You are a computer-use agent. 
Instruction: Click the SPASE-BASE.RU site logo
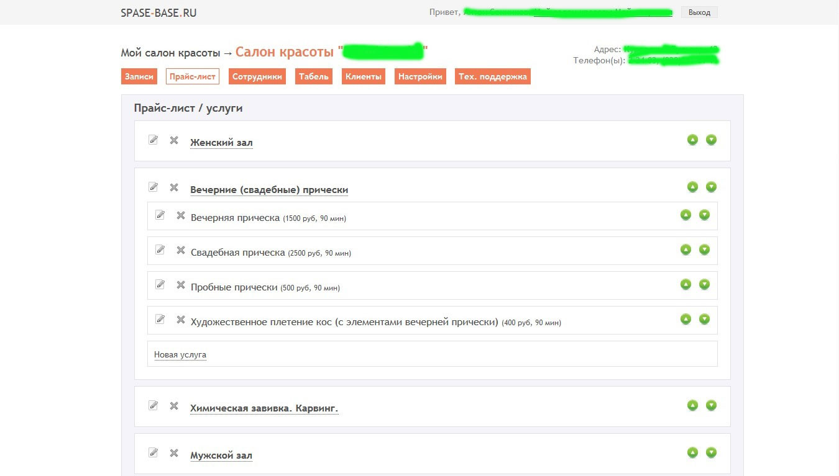158,12
